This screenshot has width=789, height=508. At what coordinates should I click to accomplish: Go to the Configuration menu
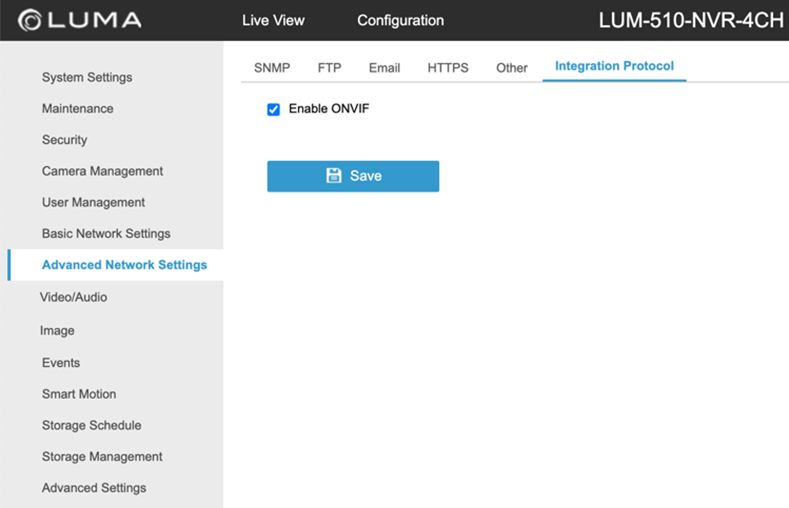(x=400, y=20)
